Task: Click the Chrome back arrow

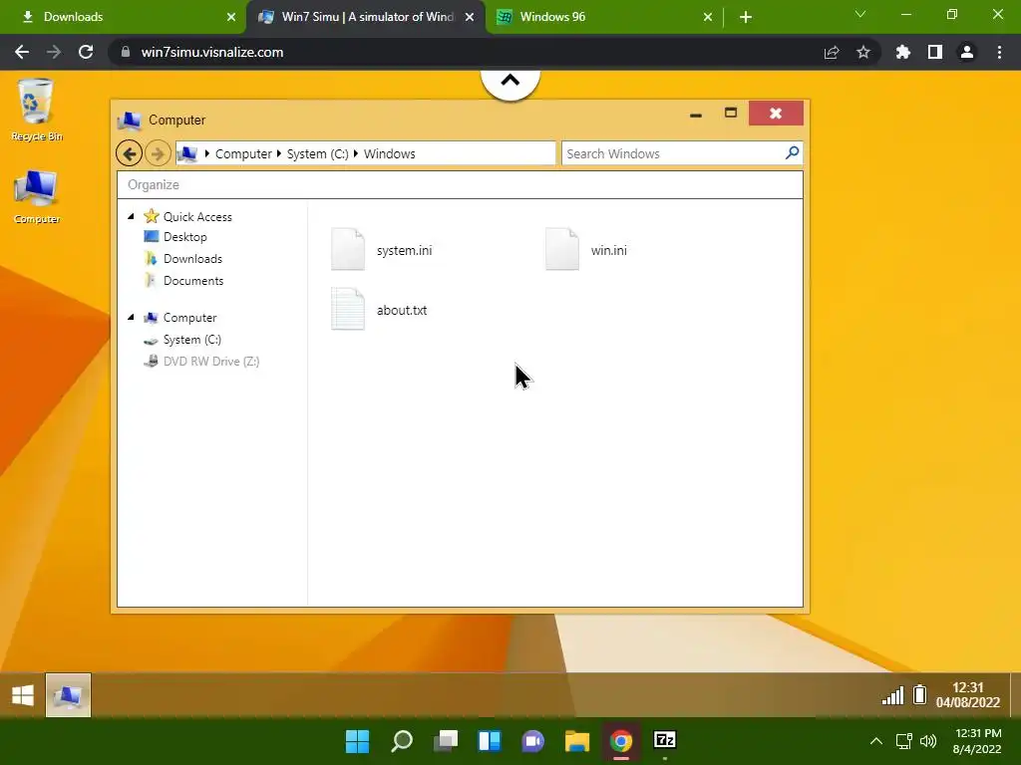Action: point(22,52)
